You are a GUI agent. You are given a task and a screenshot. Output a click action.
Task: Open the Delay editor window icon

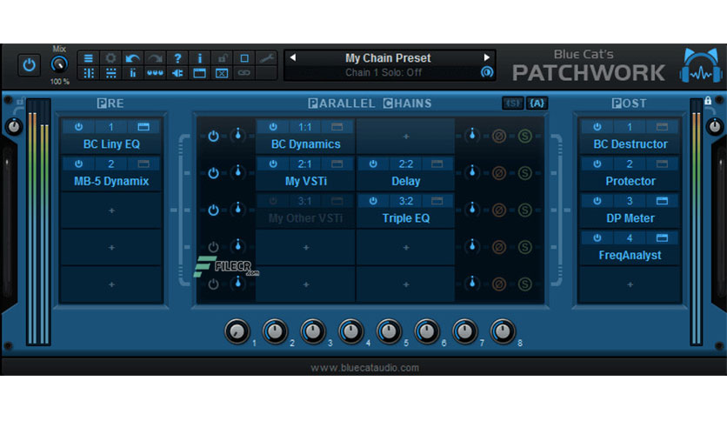click(437, 164)
